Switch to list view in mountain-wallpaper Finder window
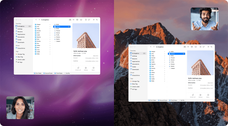 click(188, 47)
